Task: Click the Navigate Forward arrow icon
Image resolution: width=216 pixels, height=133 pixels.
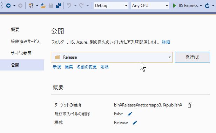Action: click(x=20, y=6)
